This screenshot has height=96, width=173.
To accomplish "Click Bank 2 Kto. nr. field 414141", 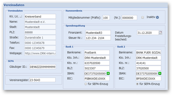I will (x=148, y=63).
